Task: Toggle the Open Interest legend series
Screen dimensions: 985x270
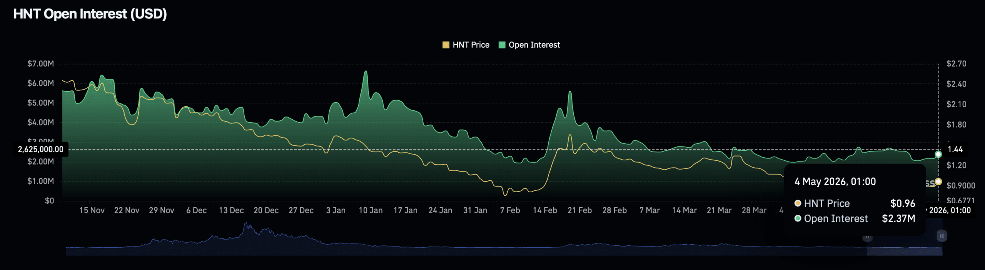Action: coord(529,45)
